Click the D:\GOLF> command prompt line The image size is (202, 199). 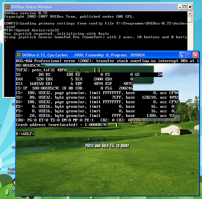[x=25, y=134]
